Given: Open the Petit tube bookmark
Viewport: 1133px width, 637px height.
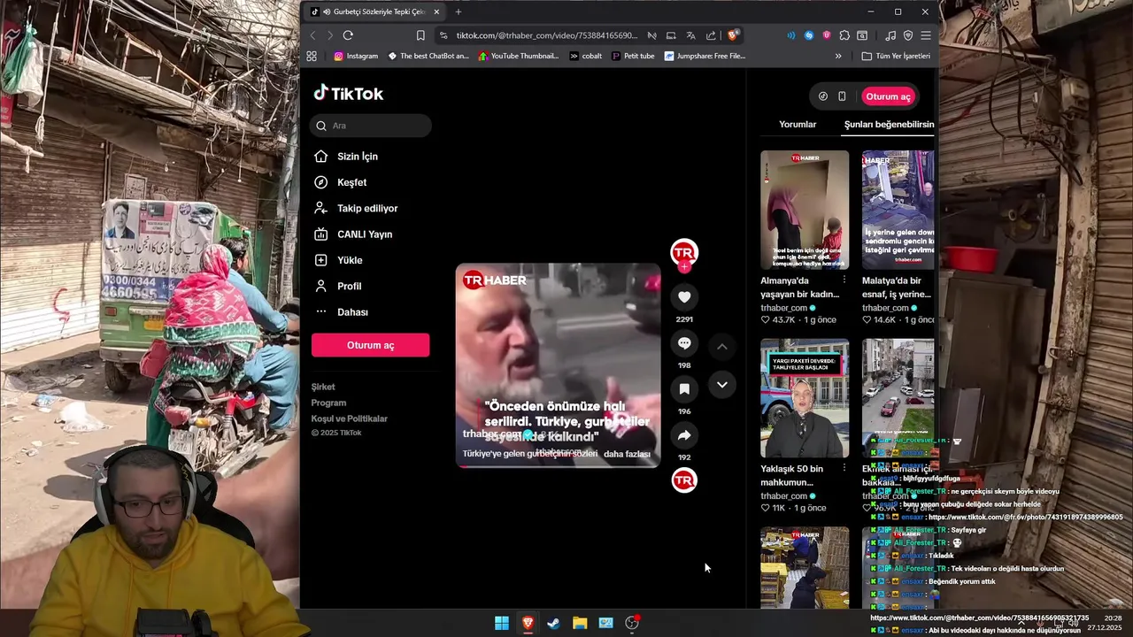Looking at the screenshot, I should 633,56.
